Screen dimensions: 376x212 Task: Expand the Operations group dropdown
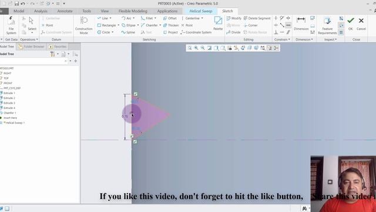[x=29, y=39]
